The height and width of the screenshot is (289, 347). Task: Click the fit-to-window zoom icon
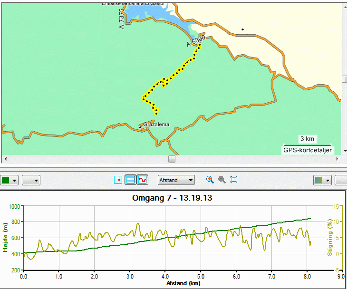tap(234, 180)
